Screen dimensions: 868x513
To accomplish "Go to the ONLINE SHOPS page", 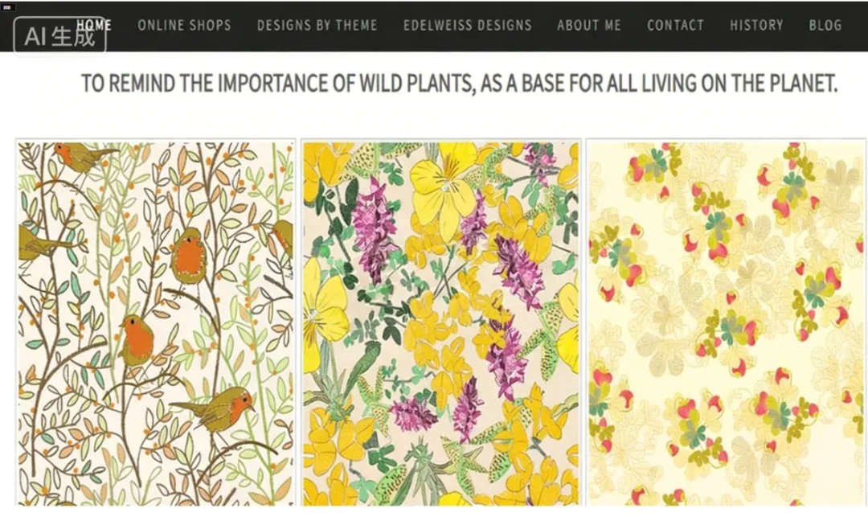I will tap(184, 25).
